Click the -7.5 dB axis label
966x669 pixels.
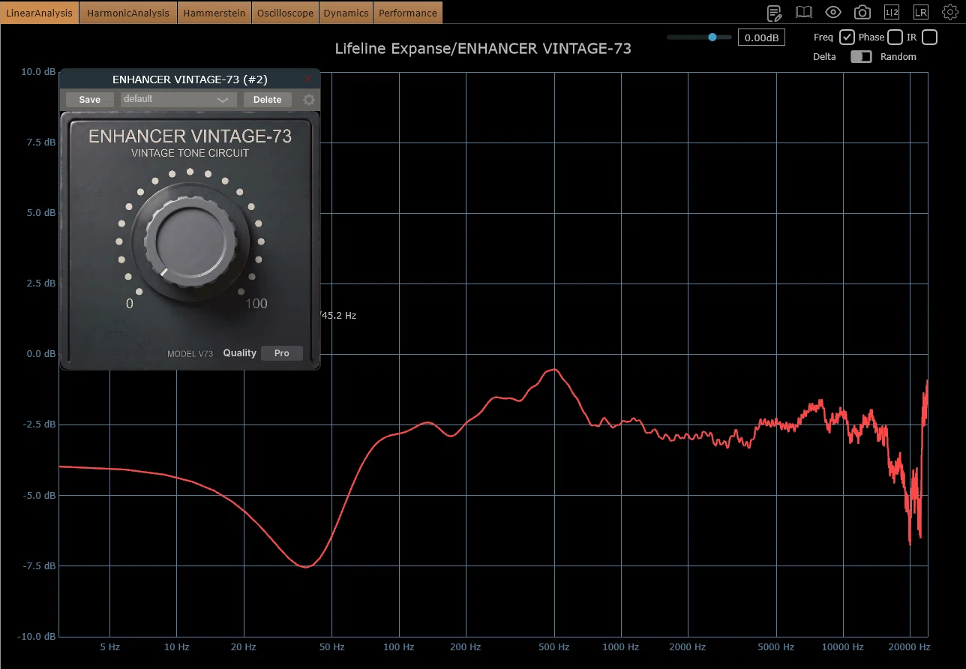(38, 566)
